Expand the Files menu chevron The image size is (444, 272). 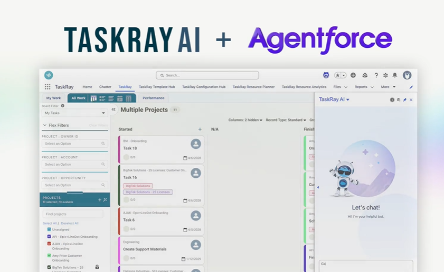pos(345,87)
